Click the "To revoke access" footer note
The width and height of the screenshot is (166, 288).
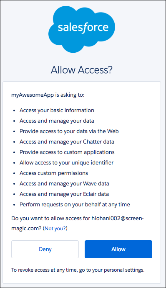tap(78, 270)
